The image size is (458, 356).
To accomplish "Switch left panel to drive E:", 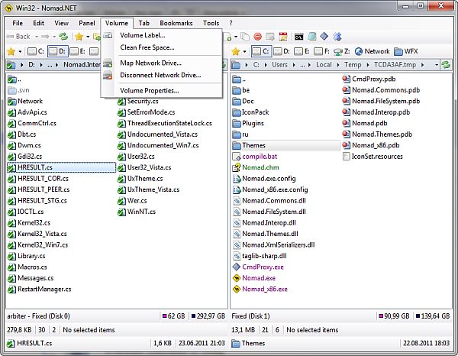I will click(77, 51).
